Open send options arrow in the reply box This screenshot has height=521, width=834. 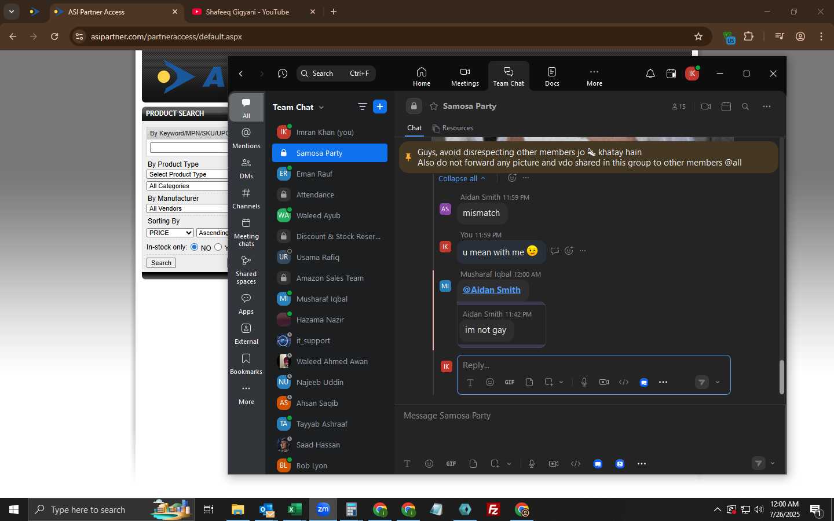tap(718, 382)
